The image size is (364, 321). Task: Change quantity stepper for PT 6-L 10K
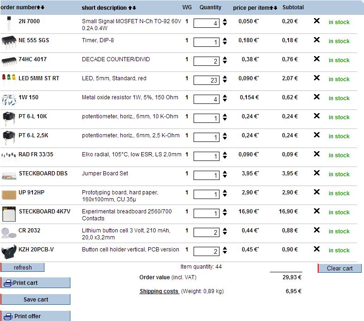[x=225, y=117]
